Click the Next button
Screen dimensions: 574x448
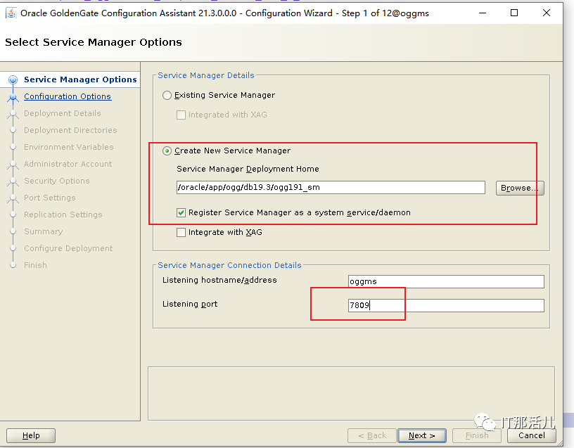421,435
